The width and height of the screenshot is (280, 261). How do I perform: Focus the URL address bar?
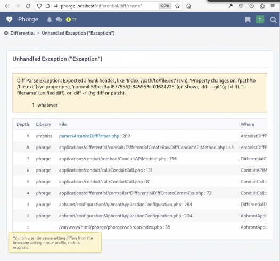pos(109,6)
